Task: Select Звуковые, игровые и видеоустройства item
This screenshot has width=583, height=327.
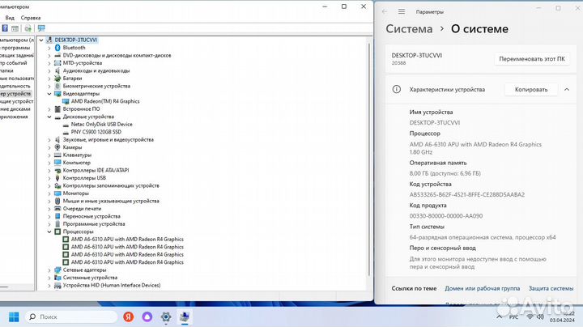Action: [x=109, y=140]
